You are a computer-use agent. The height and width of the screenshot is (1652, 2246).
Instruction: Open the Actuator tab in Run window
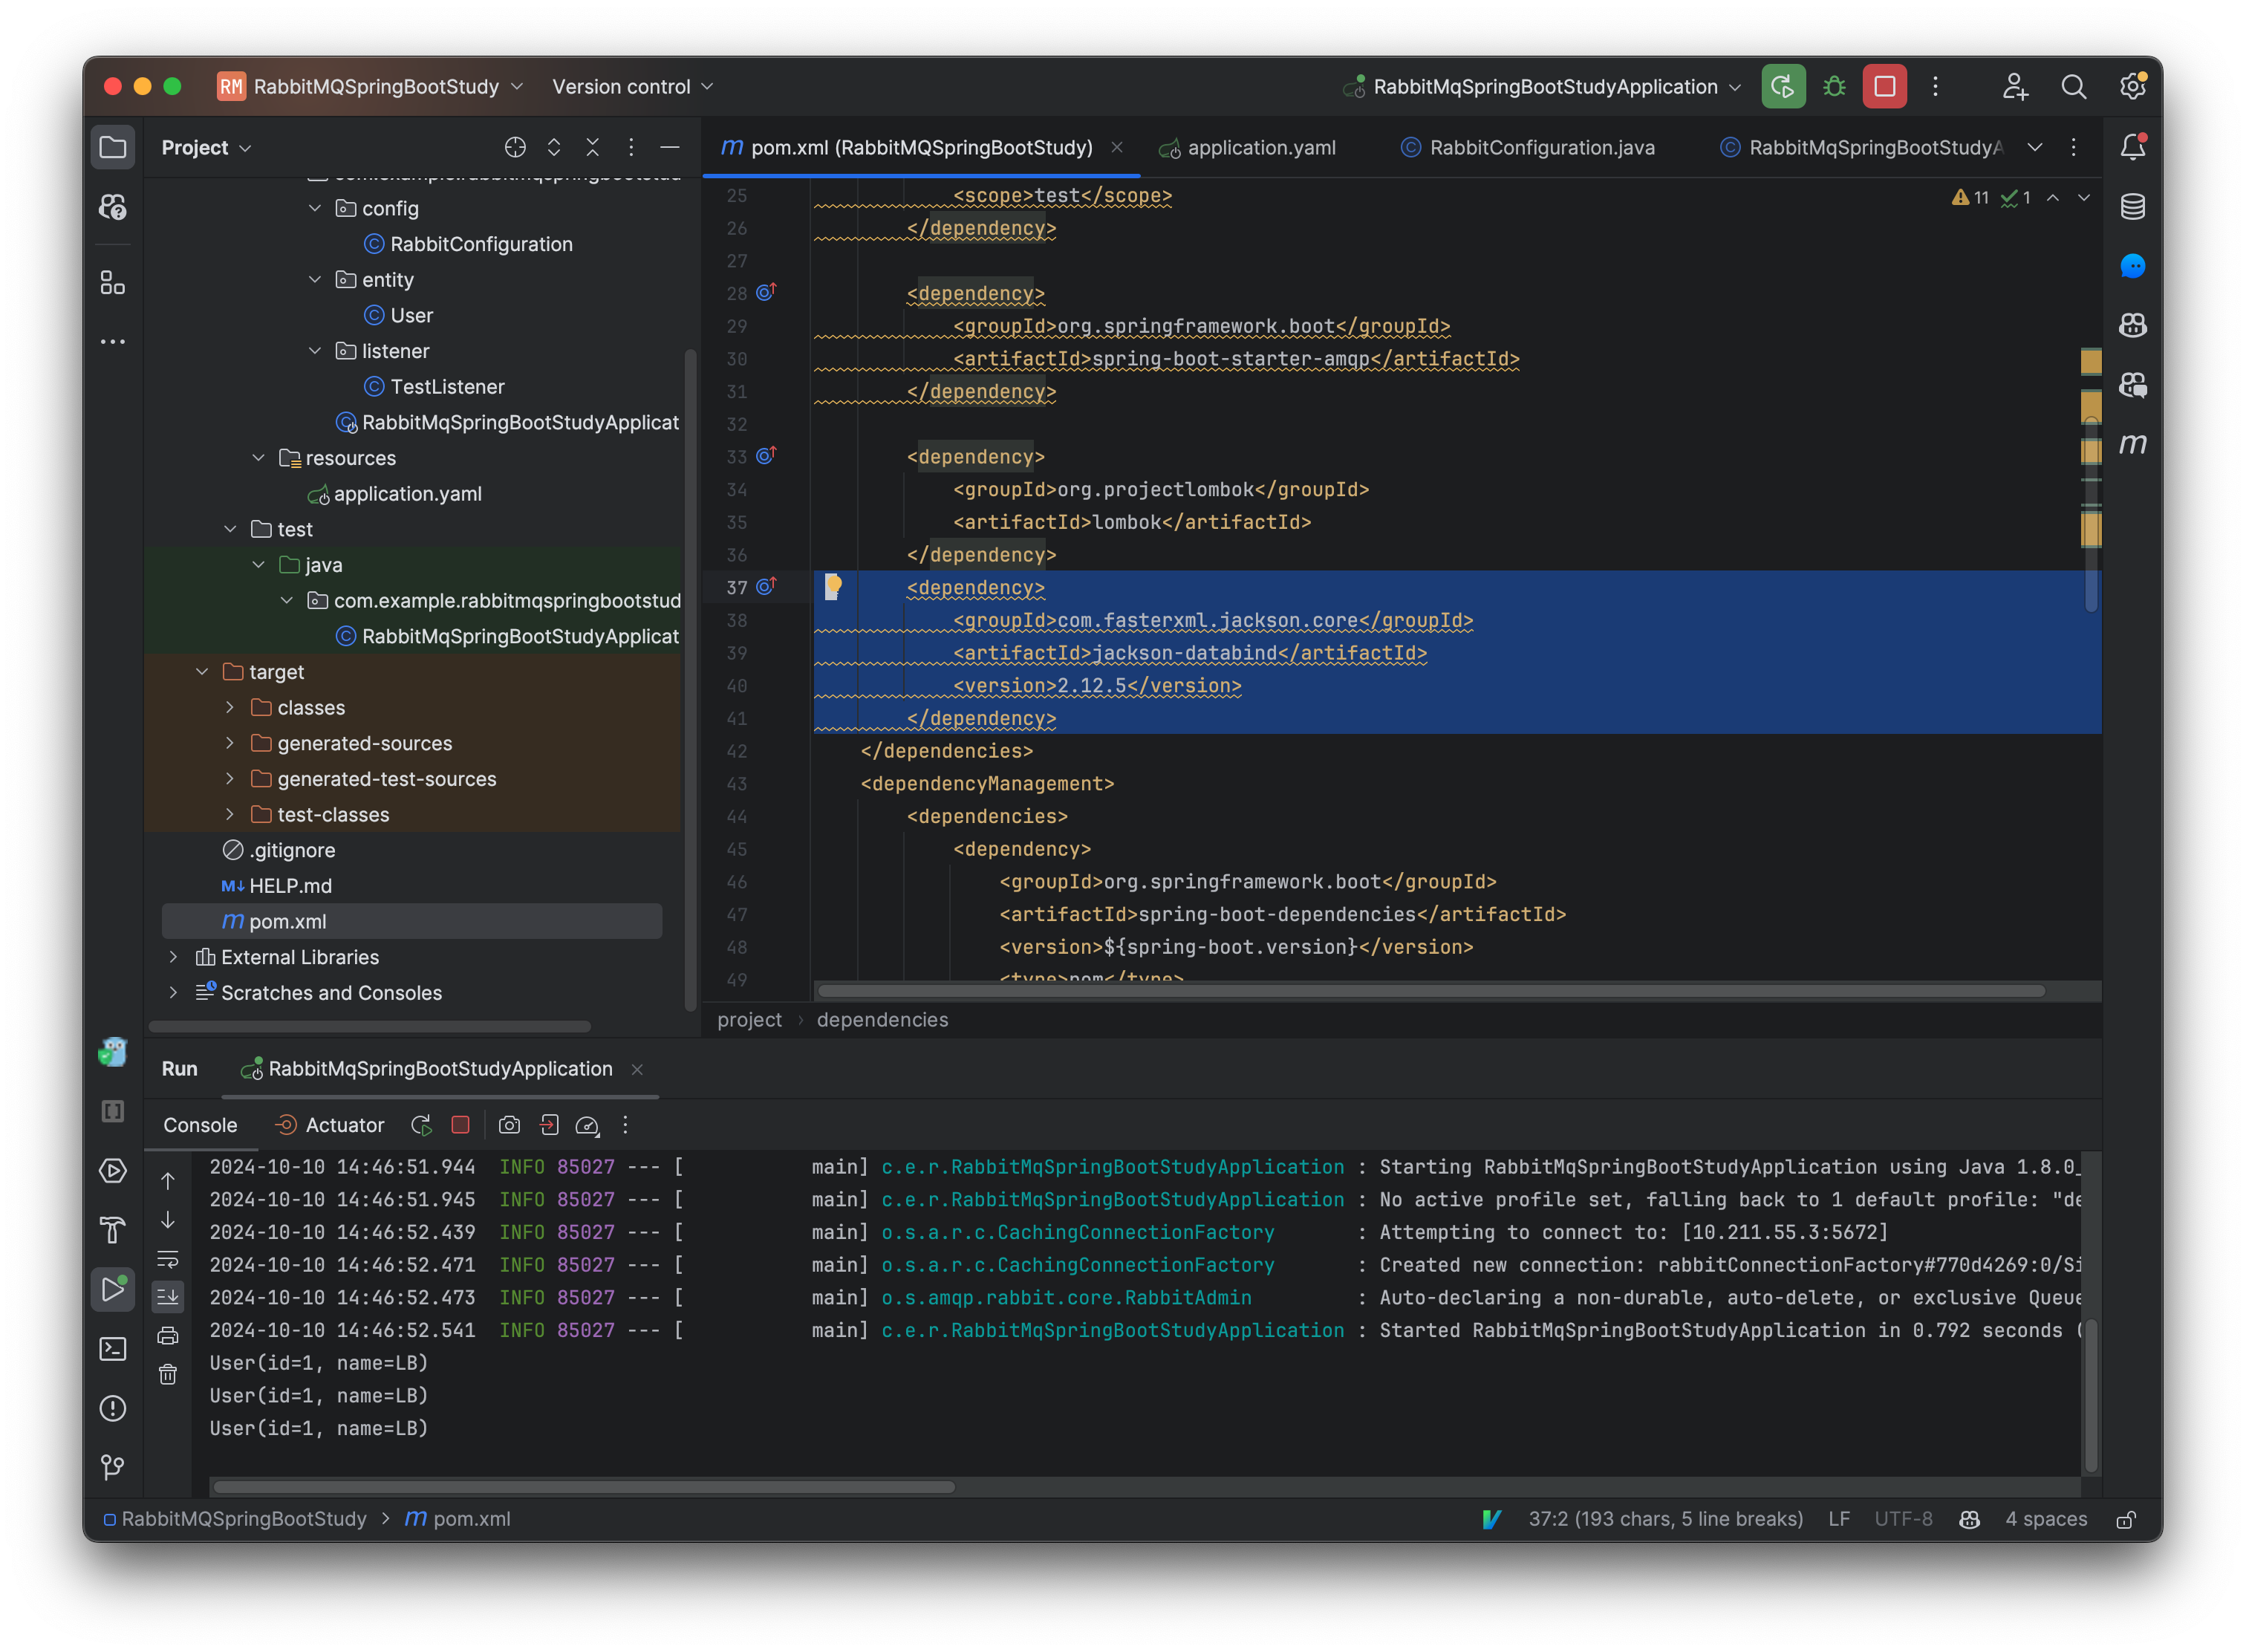coord(342,1124)
